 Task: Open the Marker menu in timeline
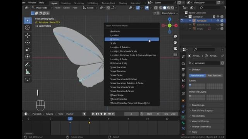point(70,114)
